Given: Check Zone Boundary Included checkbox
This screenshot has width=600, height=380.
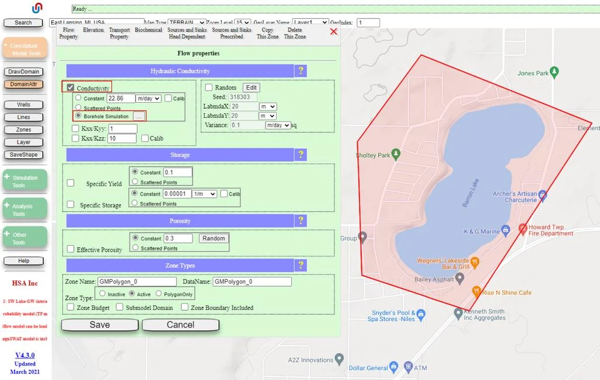Looking at the screenshot, I should 184,307.
